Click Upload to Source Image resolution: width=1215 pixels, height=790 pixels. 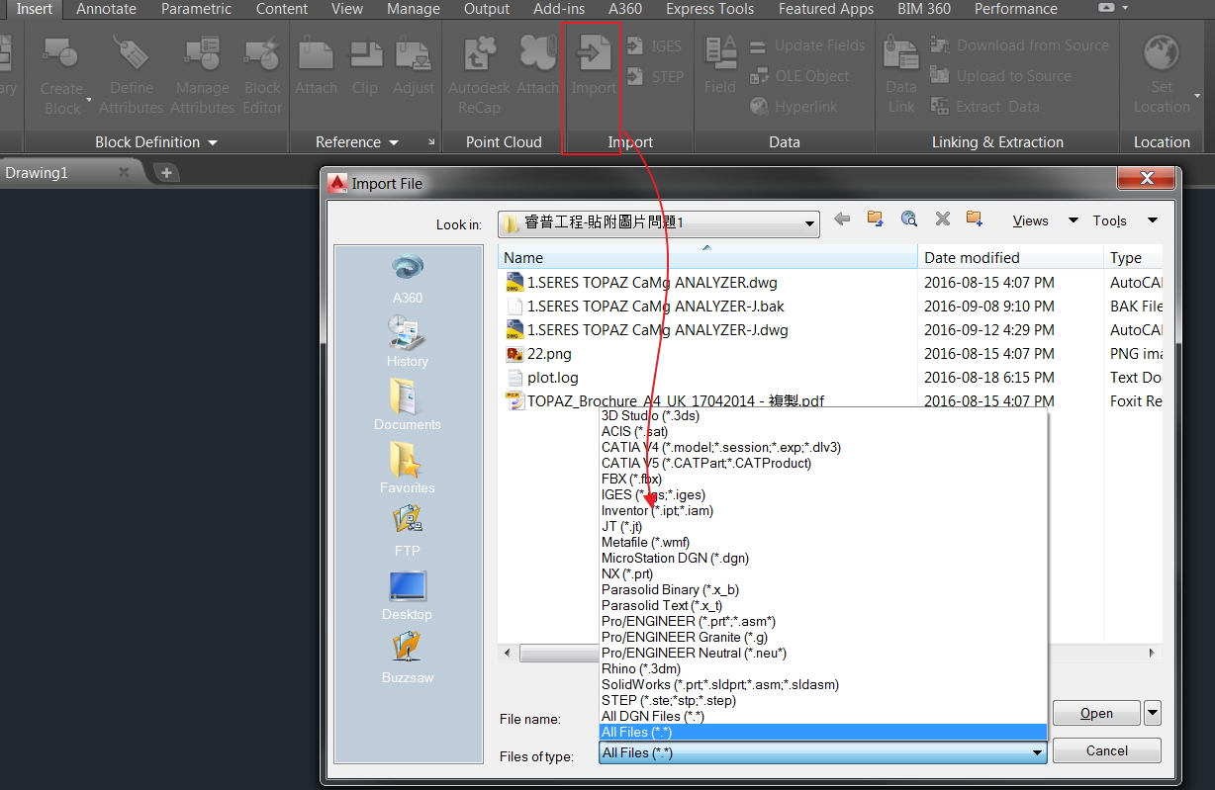(x=1000, y=76)
